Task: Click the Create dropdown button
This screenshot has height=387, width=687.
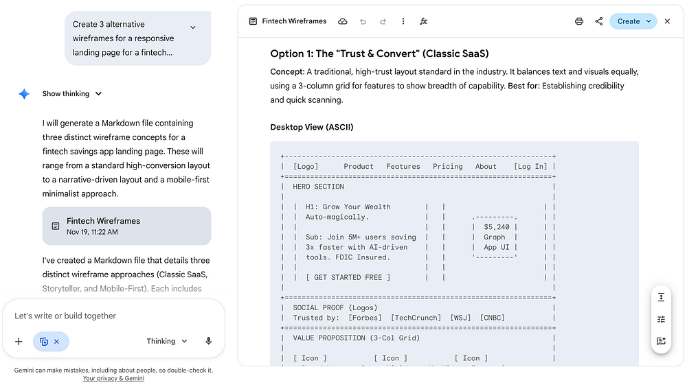Action: 633,21
